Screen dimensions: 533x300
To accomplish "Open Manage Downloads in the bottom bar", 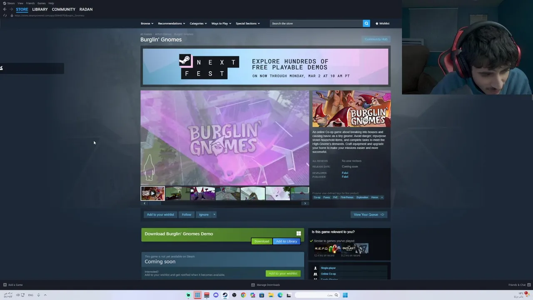I will [266, 285].
